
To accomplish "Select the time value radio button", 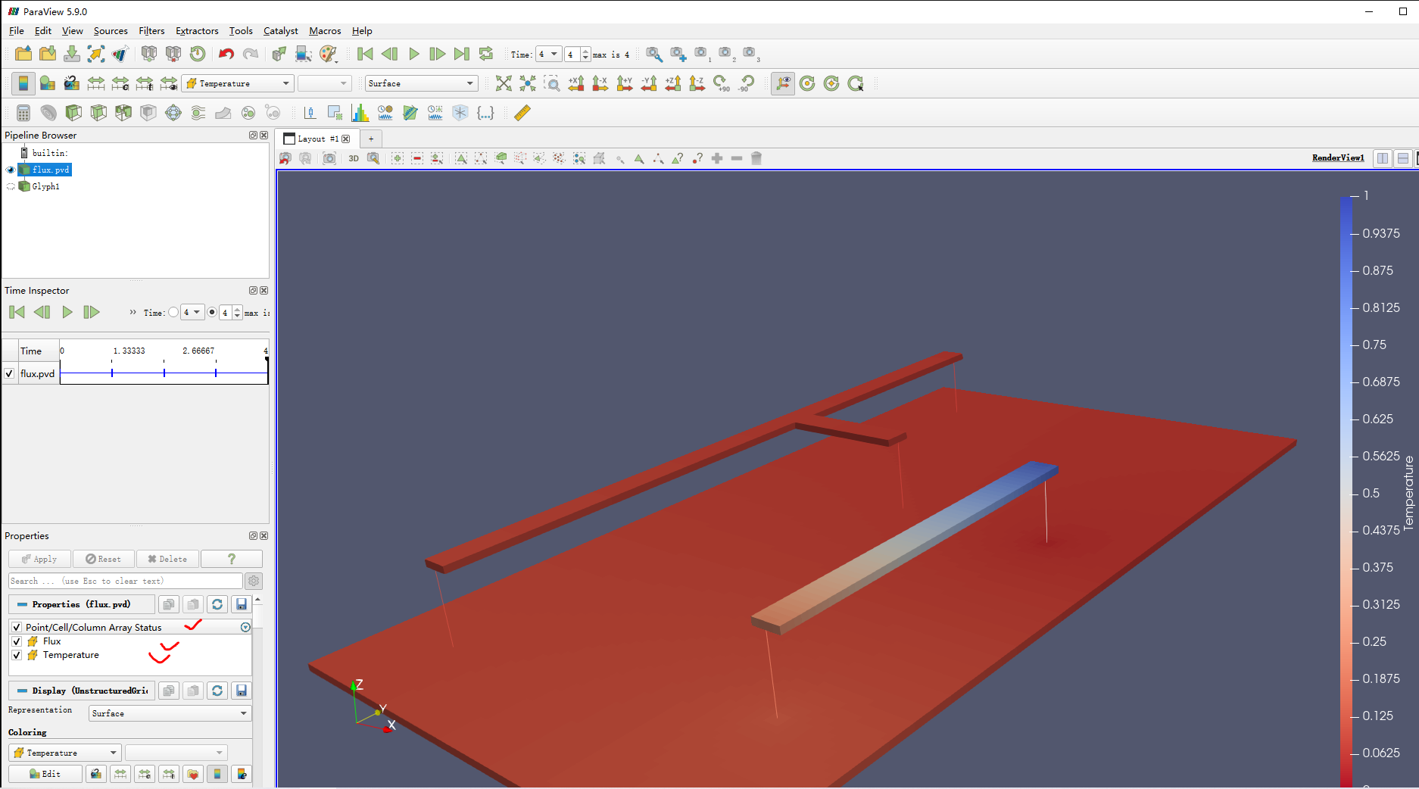I will click(173, 312).
